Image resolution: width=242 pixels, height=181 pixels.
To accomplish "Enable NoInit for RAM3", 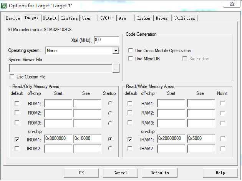I will 223,123.
